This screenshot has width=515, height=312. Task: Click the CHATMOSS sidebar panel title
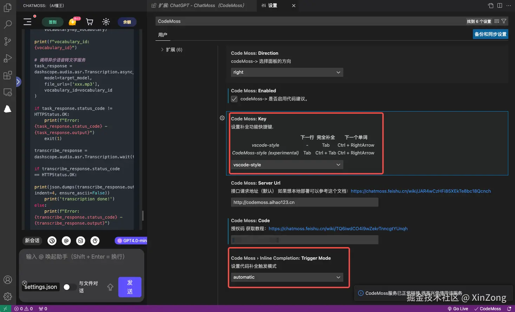(x=44, y=6)
